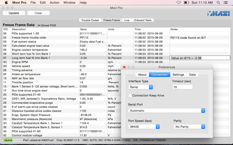
Task: Select the Freeze frame trouble code row
Action: point(116,38)
